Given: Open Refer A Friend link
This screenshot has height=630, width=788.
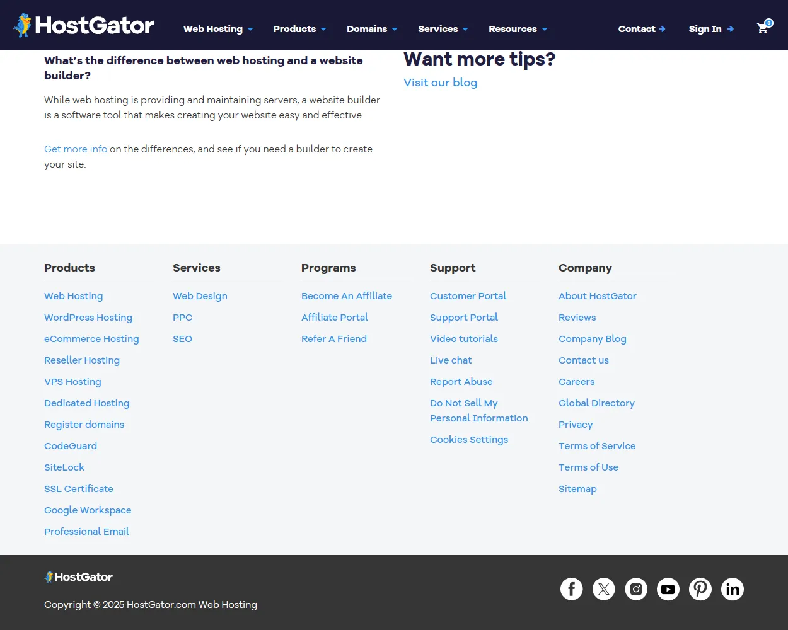Looking at the screenshot, I should click(x=334, y=339).
